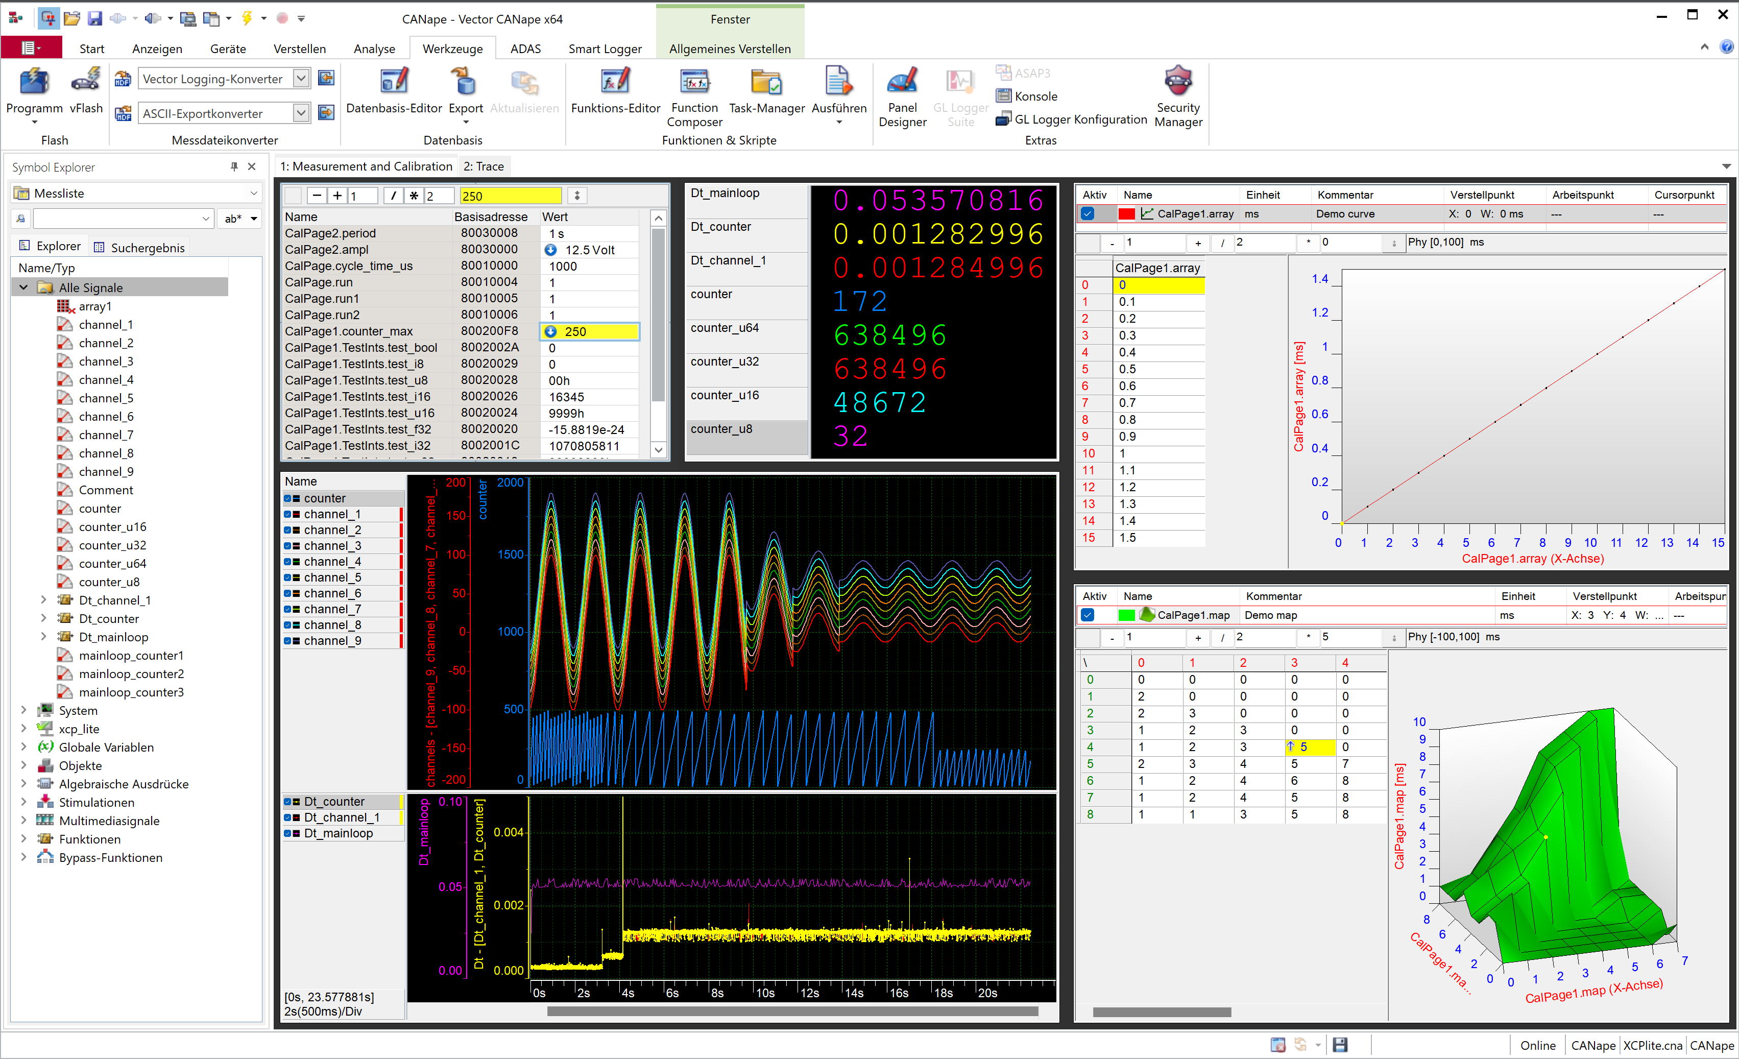Click the search filter icon in Symbol Explorer
Screen dimensions: 1739x1059
tap(21, 219)
